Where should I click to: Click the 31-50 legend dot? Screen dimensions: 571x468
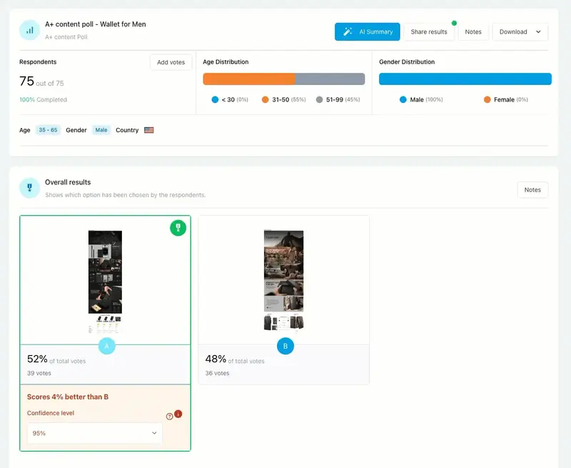coord(265,99)
